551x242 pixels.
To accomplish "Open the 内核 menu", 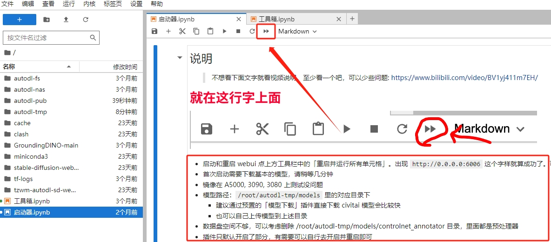I will (x=89, y=4).
